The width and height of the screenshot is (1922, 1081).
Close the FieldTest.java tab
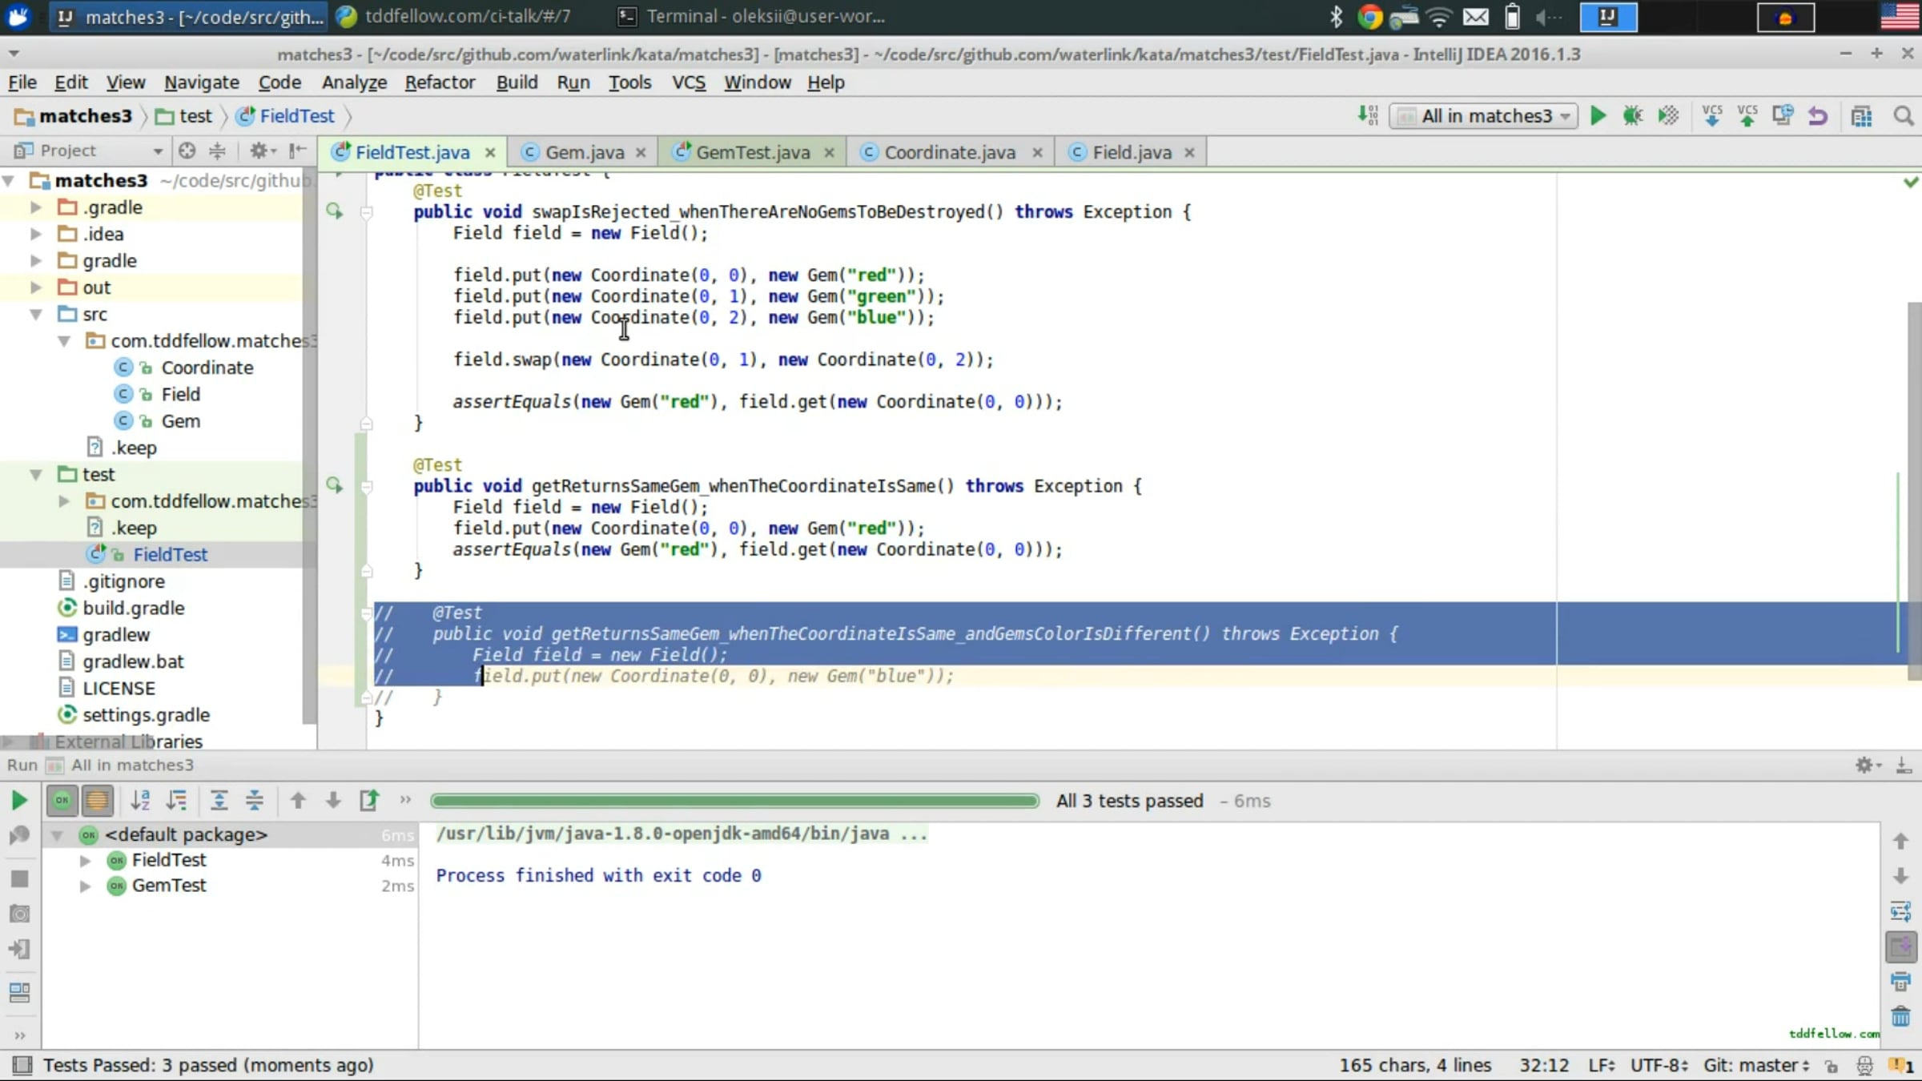(x=490, y=152)
